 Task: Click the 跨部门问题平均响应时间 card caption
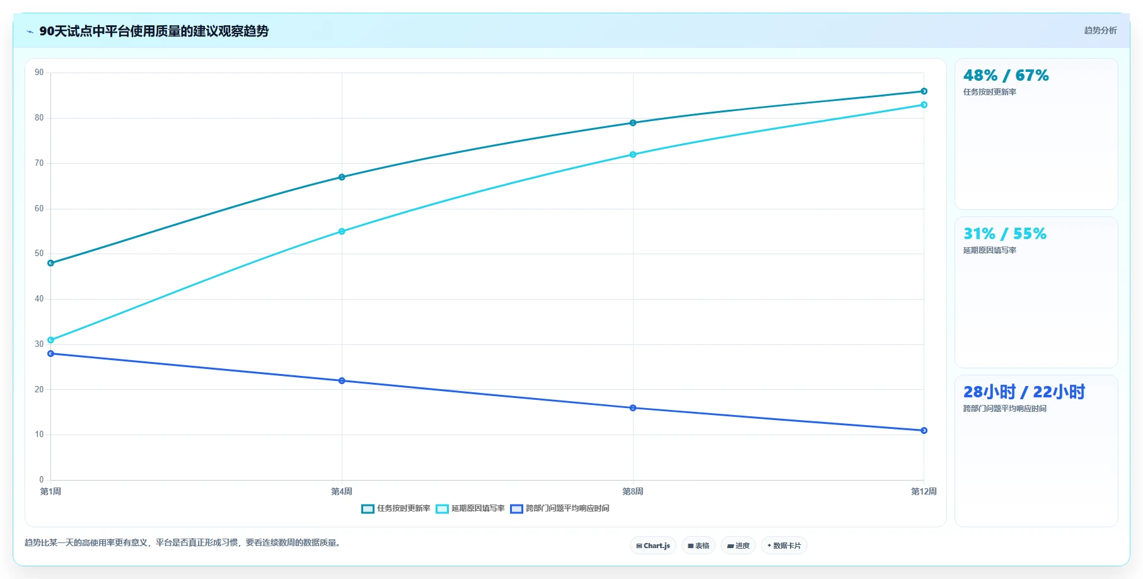coord(1005,409)
